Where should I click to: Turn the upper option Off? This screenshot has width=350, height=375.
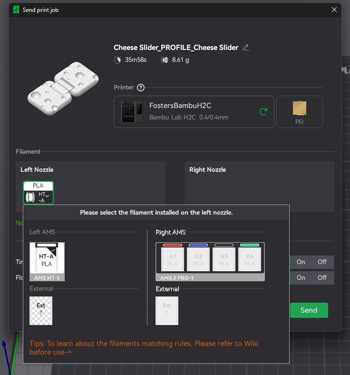[x=322, y=262]
